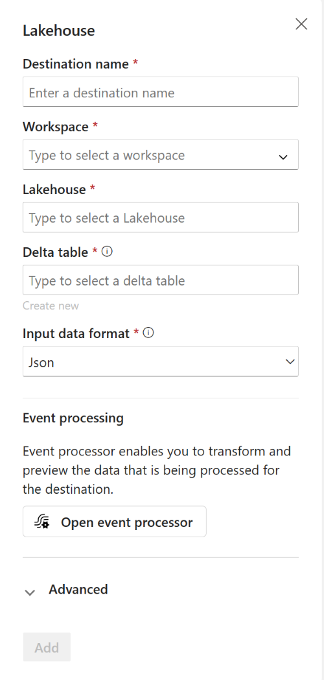Close the Lakehouse panel with the X
This screenshot has width=324, height=680.
[301, 24]
